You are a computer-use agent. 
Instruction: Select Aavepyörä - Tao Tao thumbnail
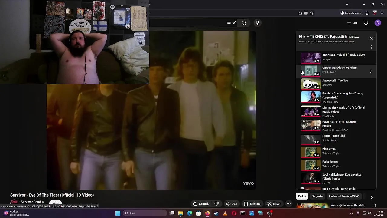[x=311, y=84]
